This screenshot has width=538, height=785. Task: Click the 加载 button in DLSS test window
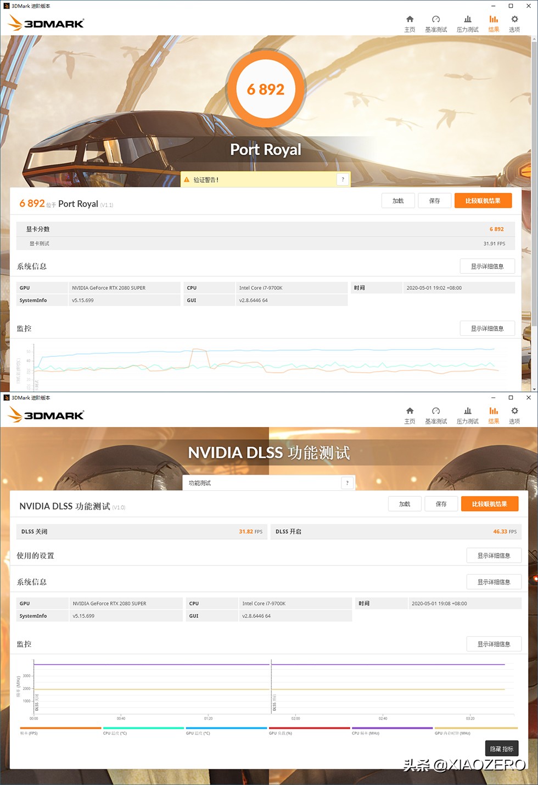(x=405, y=504)
